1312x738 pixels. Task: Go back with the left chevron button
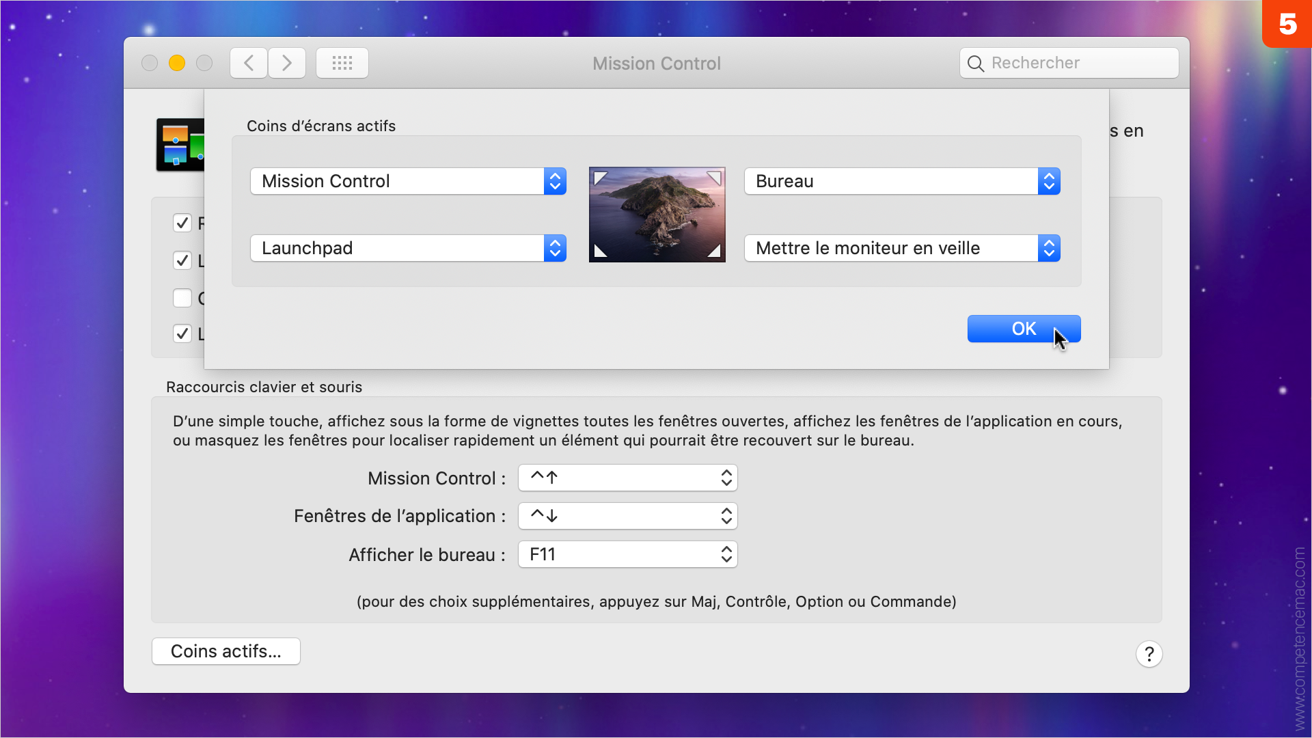248,63
